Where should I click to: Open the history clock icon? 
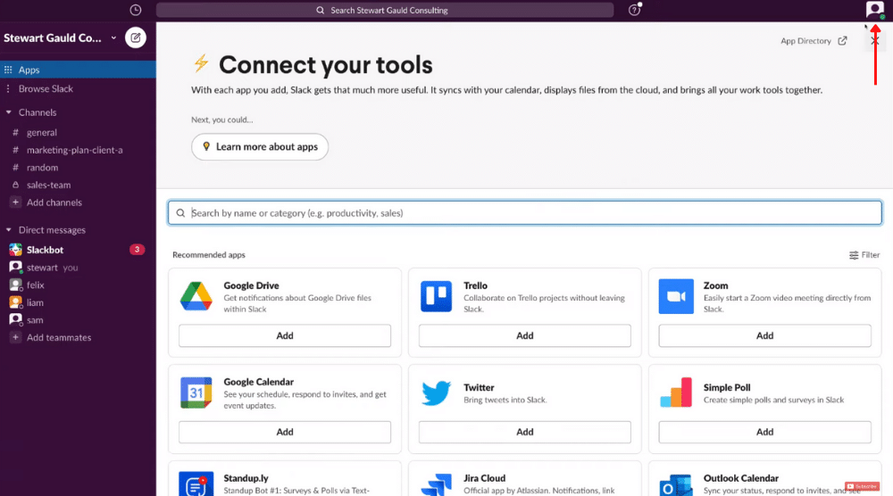136,10
